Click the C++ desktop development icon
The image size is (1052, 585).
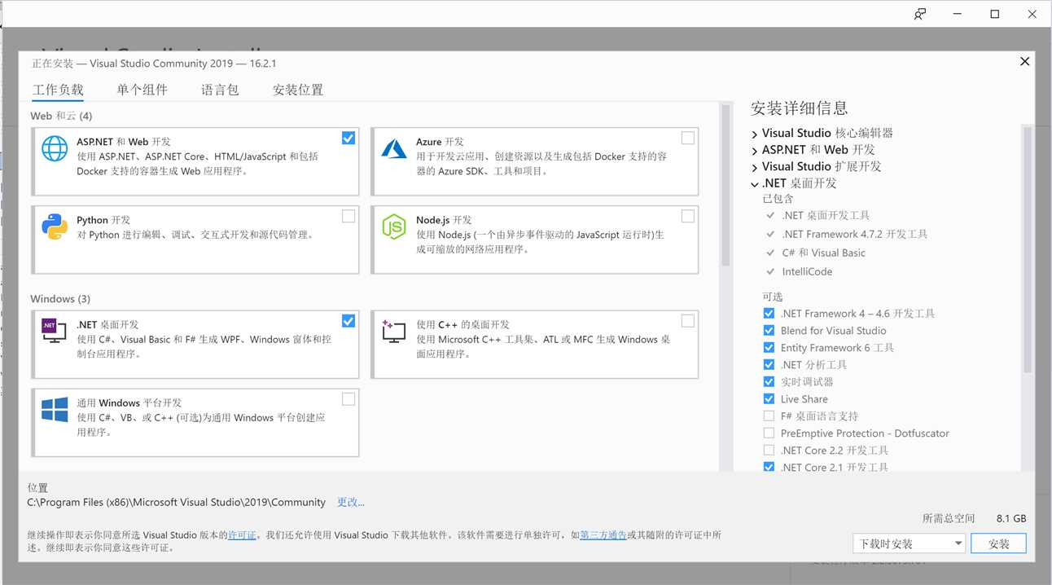coord(394,330)
